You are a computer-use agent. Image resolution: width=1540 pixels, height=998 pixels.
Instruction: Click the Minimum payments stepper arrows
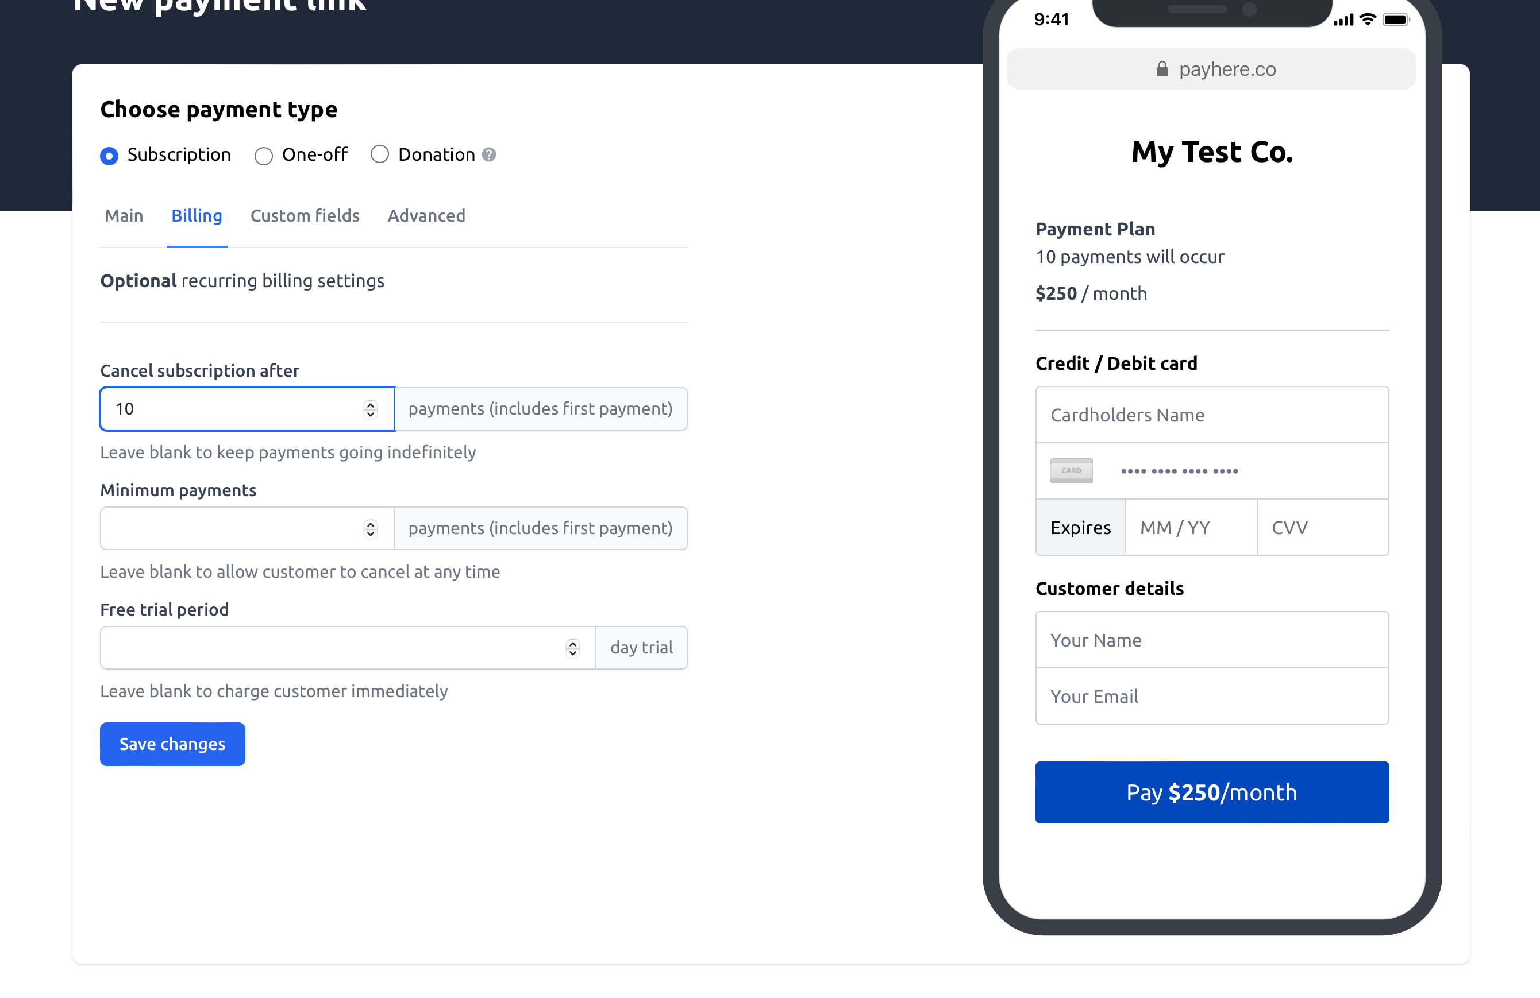click(370, 528)
